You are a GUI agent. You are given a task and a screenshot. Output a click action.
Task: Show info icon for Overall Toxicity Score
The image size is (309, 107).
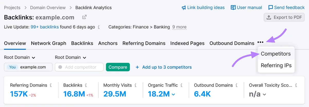point(296,85)
